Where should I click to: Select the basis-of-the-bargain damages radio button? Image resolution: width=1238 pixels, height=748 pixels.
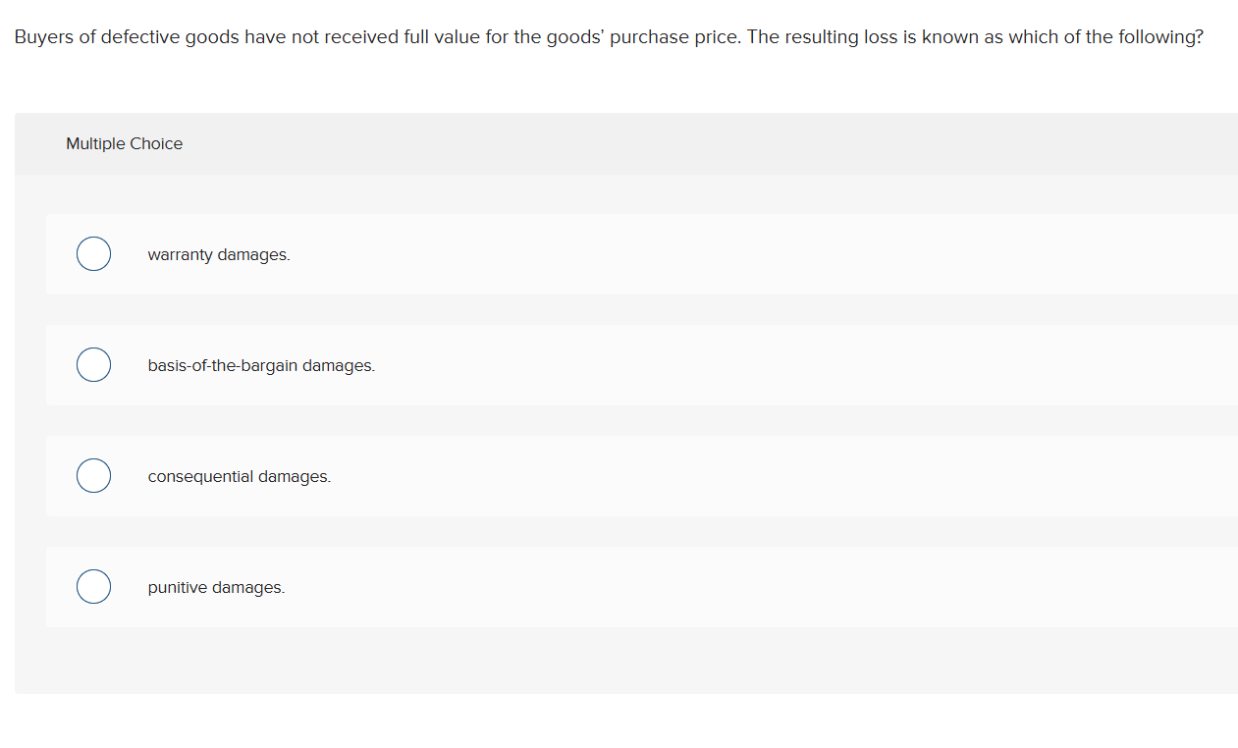pyautogui.click(x=93, y=364)
